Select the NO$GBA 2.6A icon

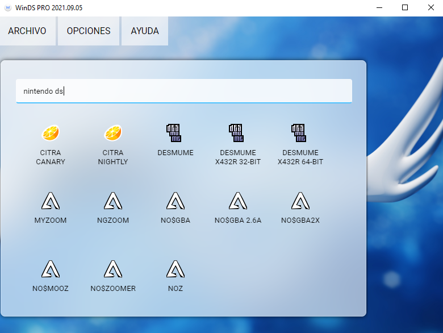coord(238,201)
